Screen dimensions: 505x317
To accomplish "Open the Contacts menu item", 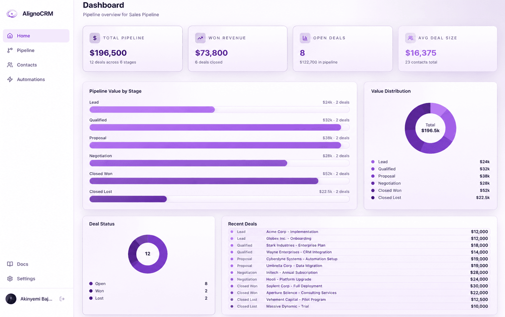I will coord(36,65).
